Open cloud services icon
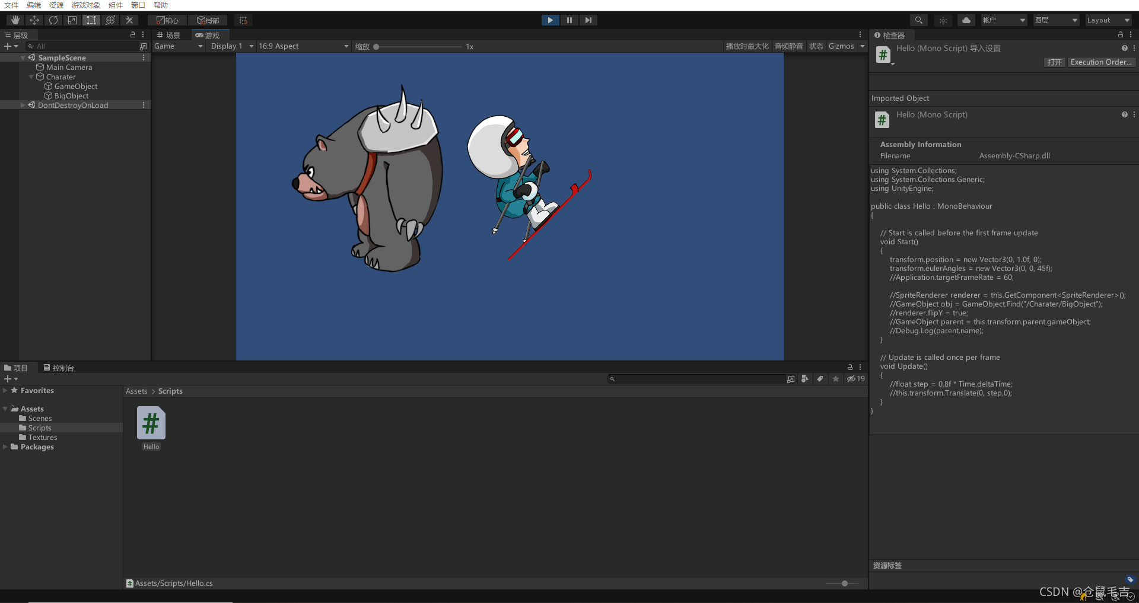Image resolution: width=1139 pixels, height=603 pixels. [x=966, y=20]
